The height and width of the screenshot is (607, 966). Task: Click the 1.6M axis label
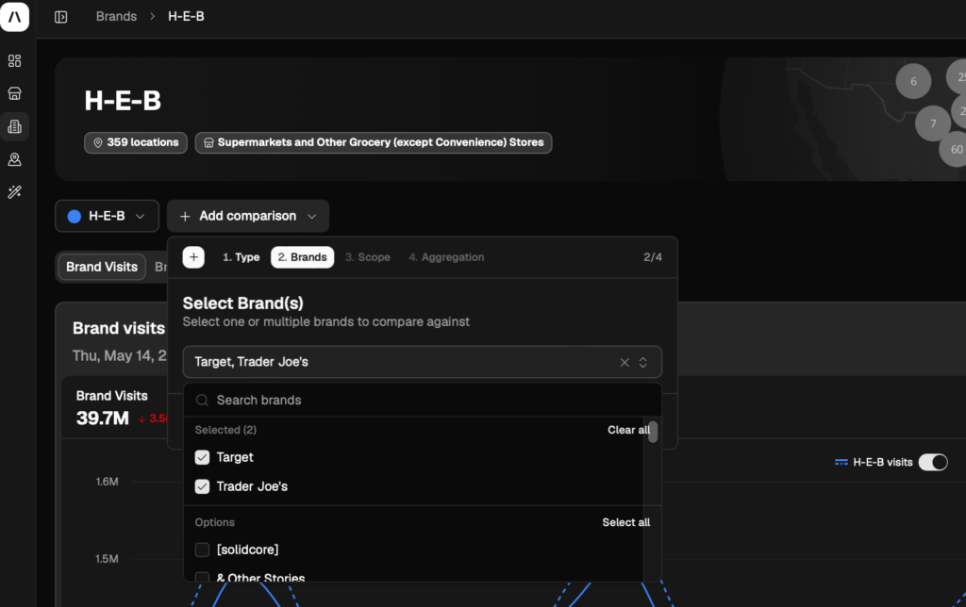pos(107,482)
